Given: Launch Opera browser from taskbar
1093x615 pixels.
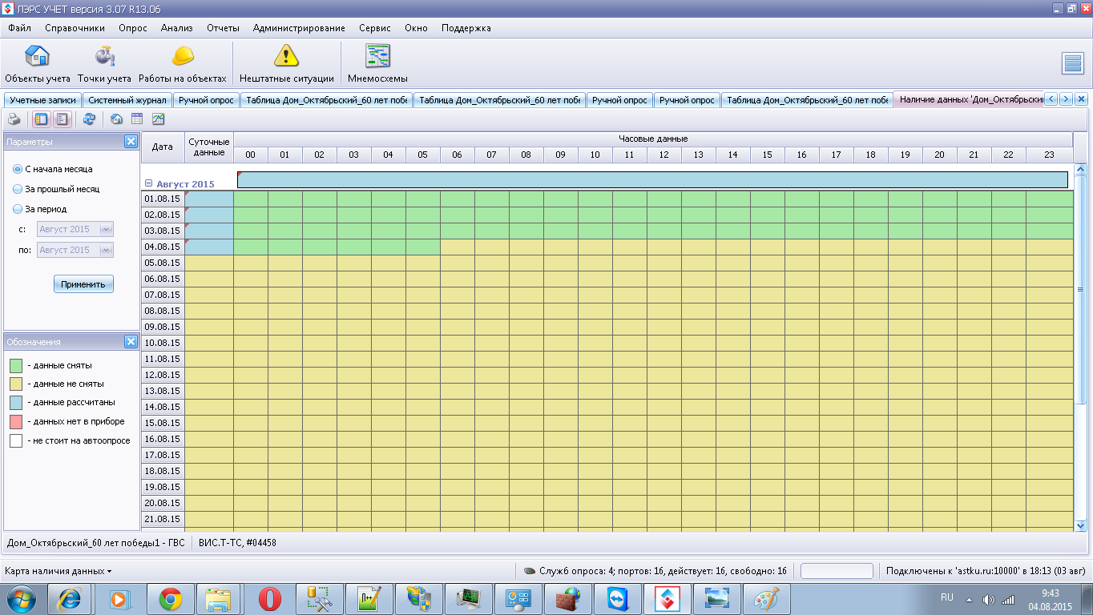Looking at the screenshot, I should click(269, 598).
